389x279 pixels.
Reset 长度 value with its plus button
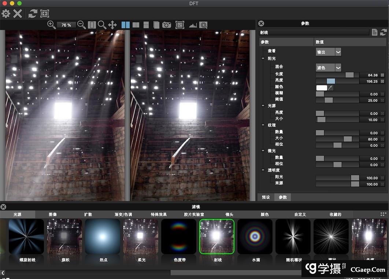383,75
